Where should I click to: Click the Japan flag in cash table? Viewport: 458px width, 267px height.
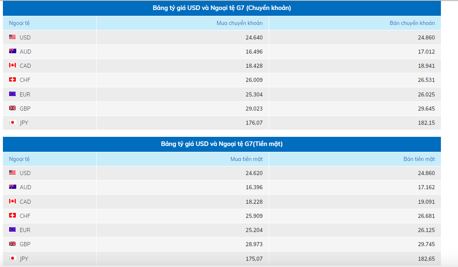pyautogui.click(x=13, y=258)
